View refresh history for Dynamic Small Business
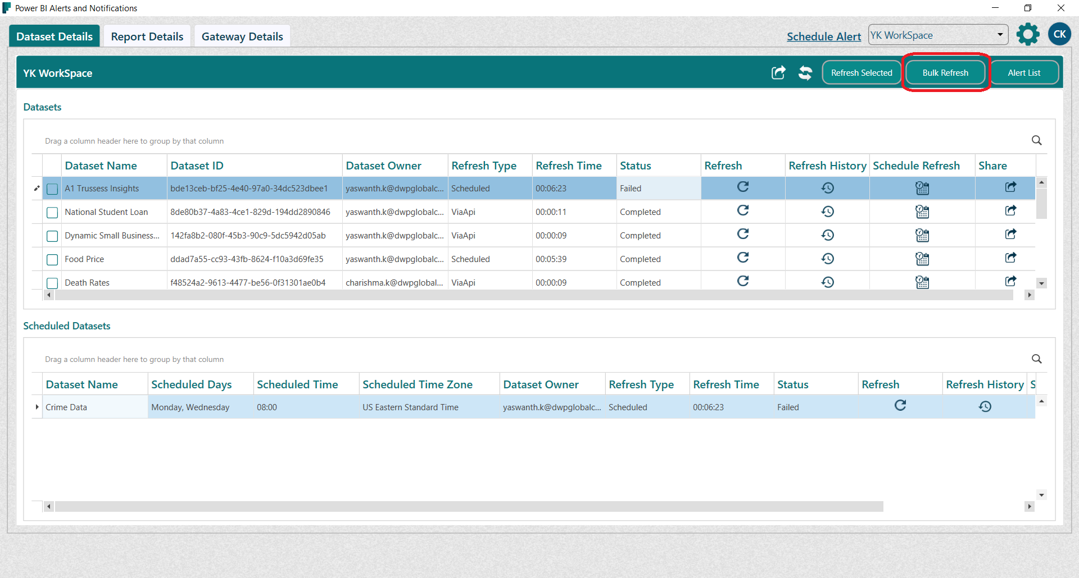 [x=827, y=235]
